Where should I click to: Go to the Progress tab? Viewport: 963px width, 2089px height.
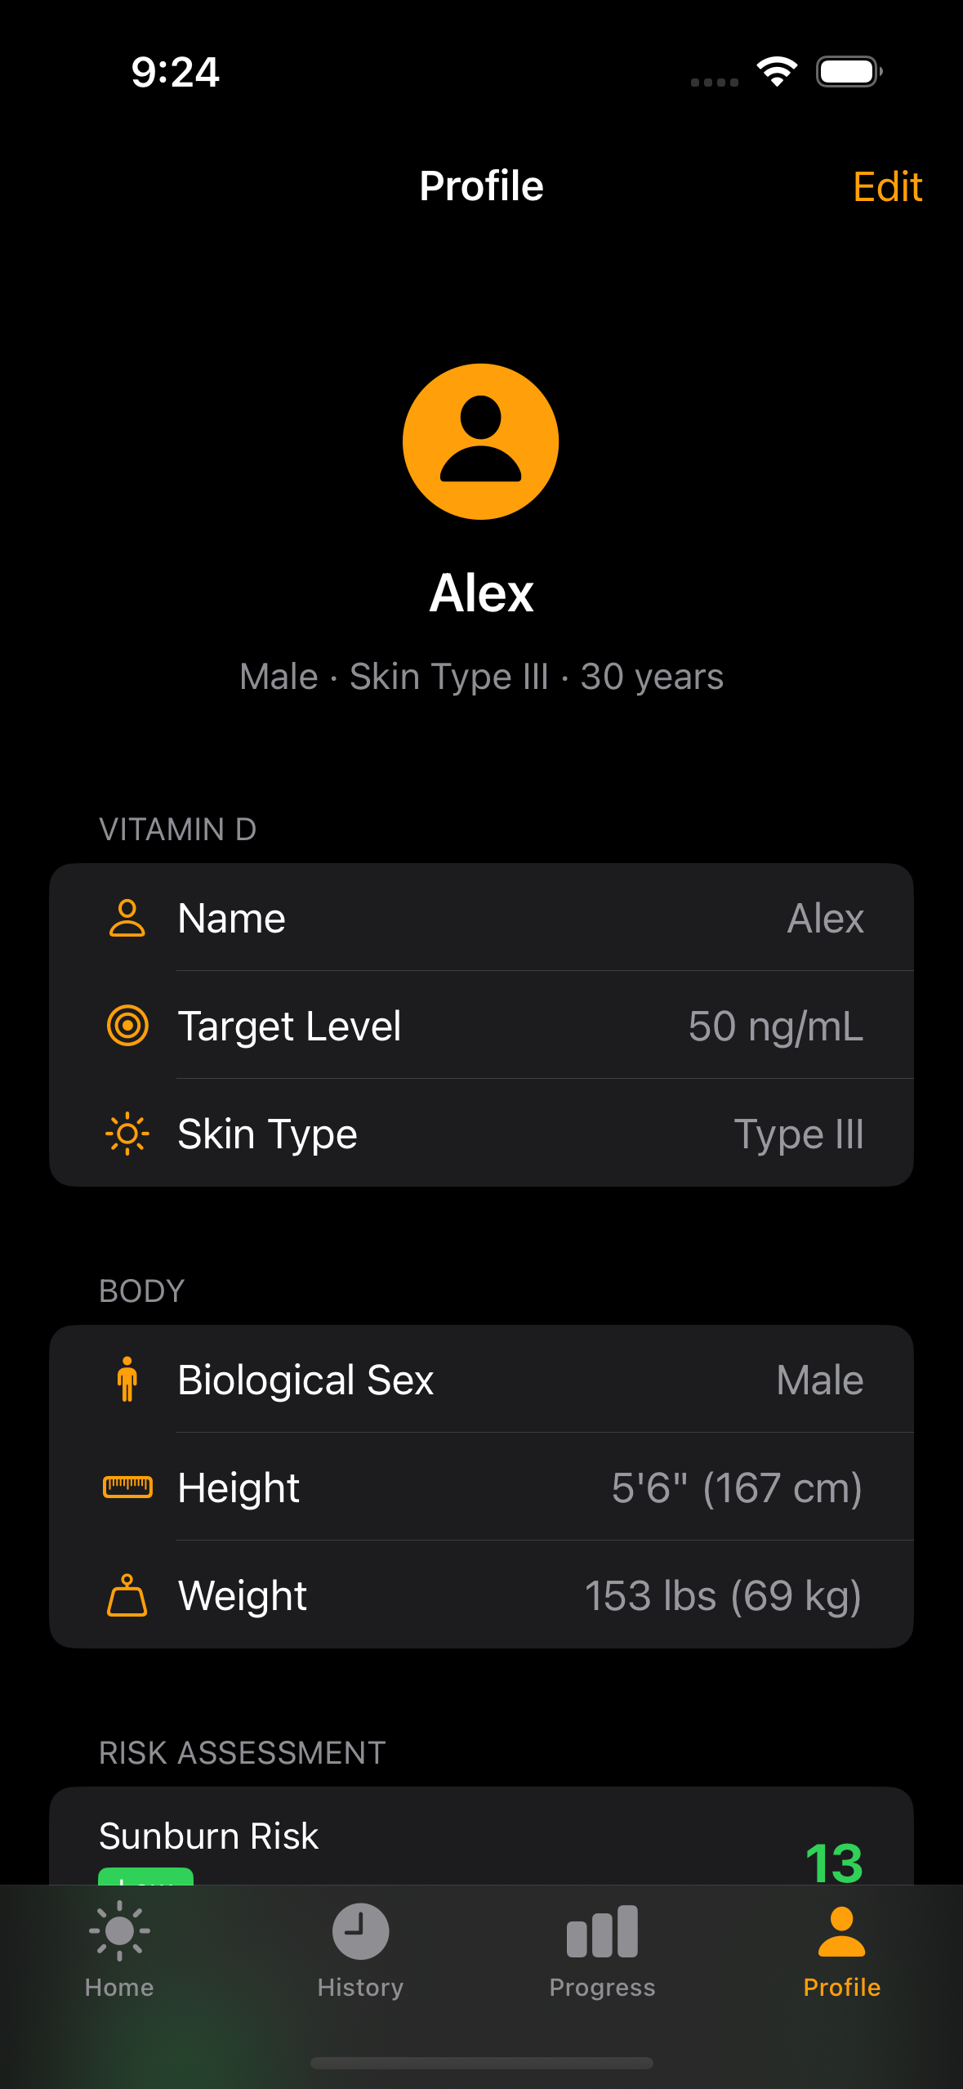pos(602,1950)
